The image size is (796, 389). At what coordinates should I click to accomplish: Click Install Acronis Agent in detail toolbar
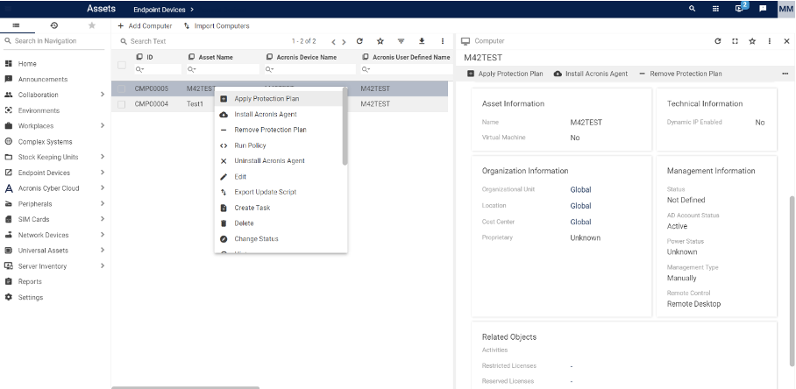[x=590, y=74]
